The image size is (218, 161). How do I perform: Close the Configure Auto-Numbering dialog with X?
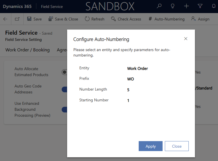click(186, 39)
